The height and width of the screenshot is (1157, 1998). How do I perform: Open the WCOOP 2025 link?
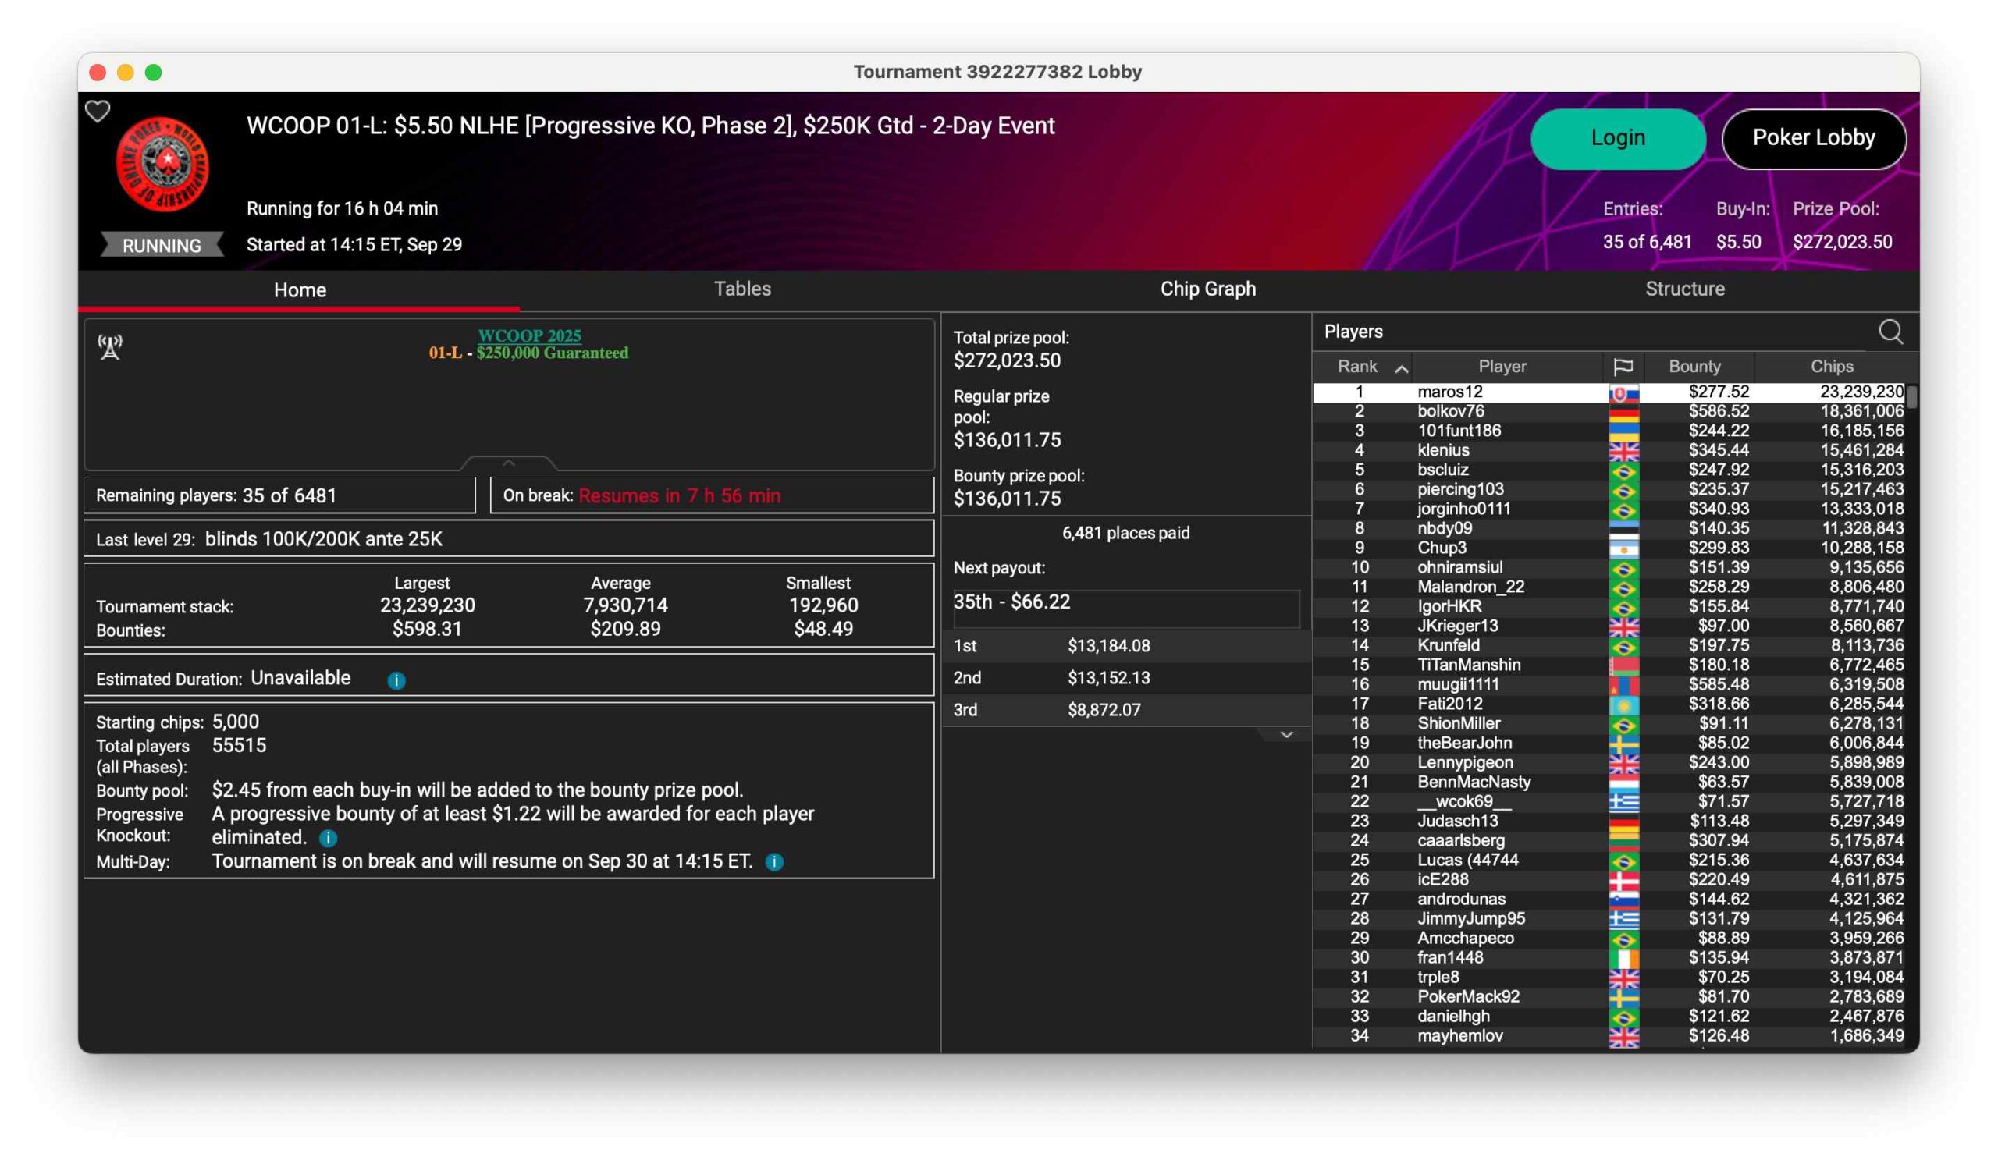pos(529,335)
